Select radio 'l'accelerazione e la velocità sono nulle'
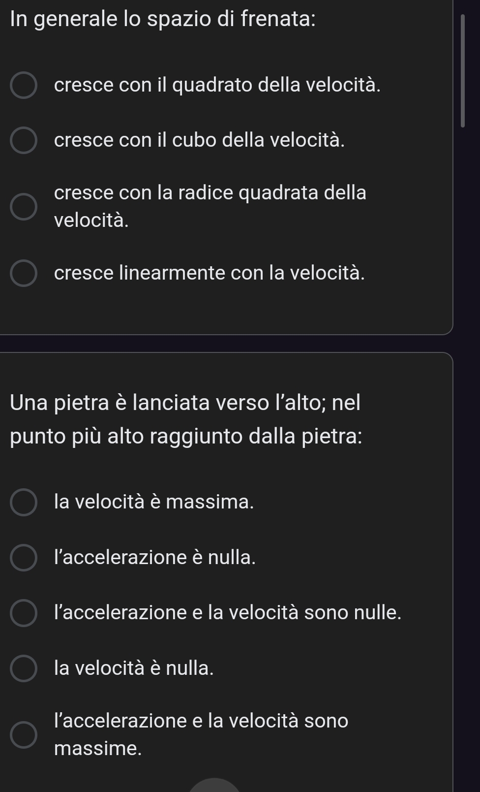Screen dimensions: 480x792 (x=23, y=613)
